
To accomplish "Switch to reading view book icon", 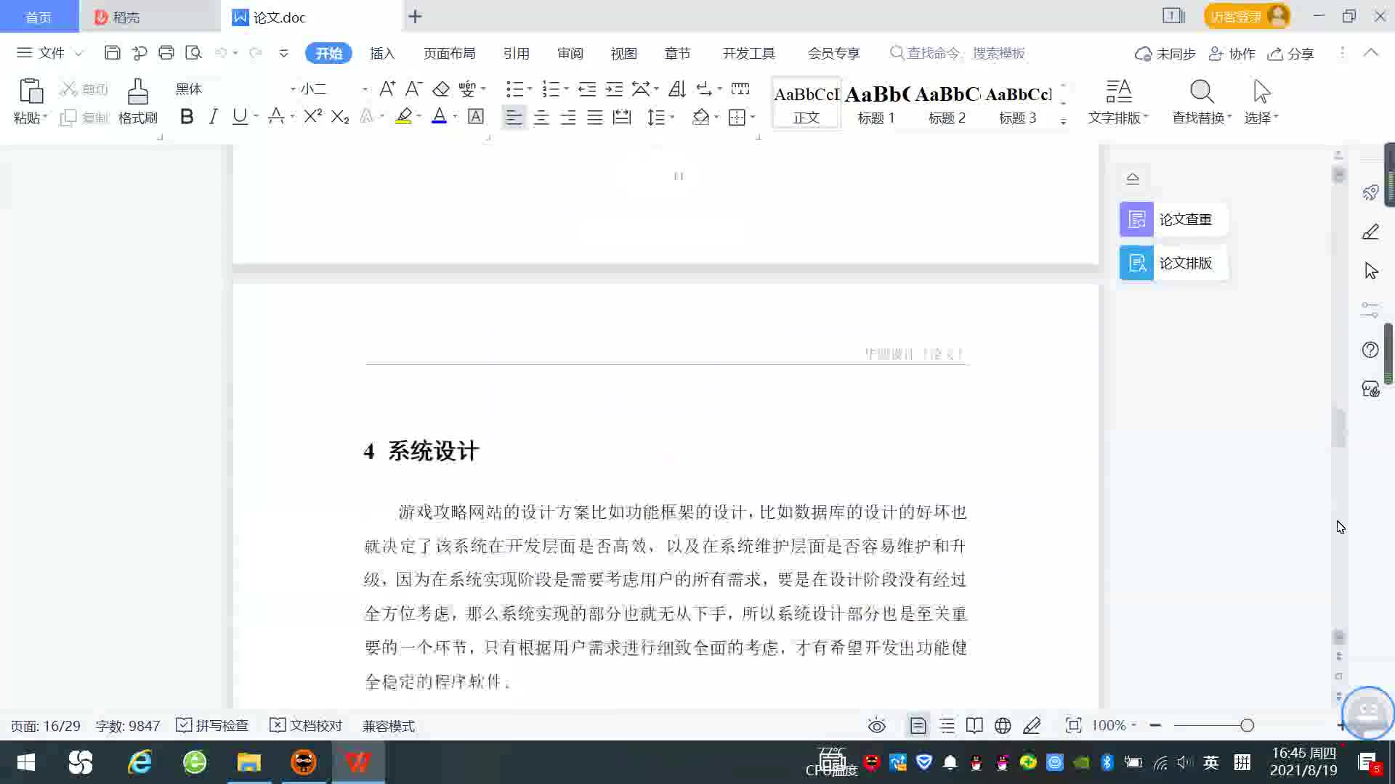I will (975, 726).
